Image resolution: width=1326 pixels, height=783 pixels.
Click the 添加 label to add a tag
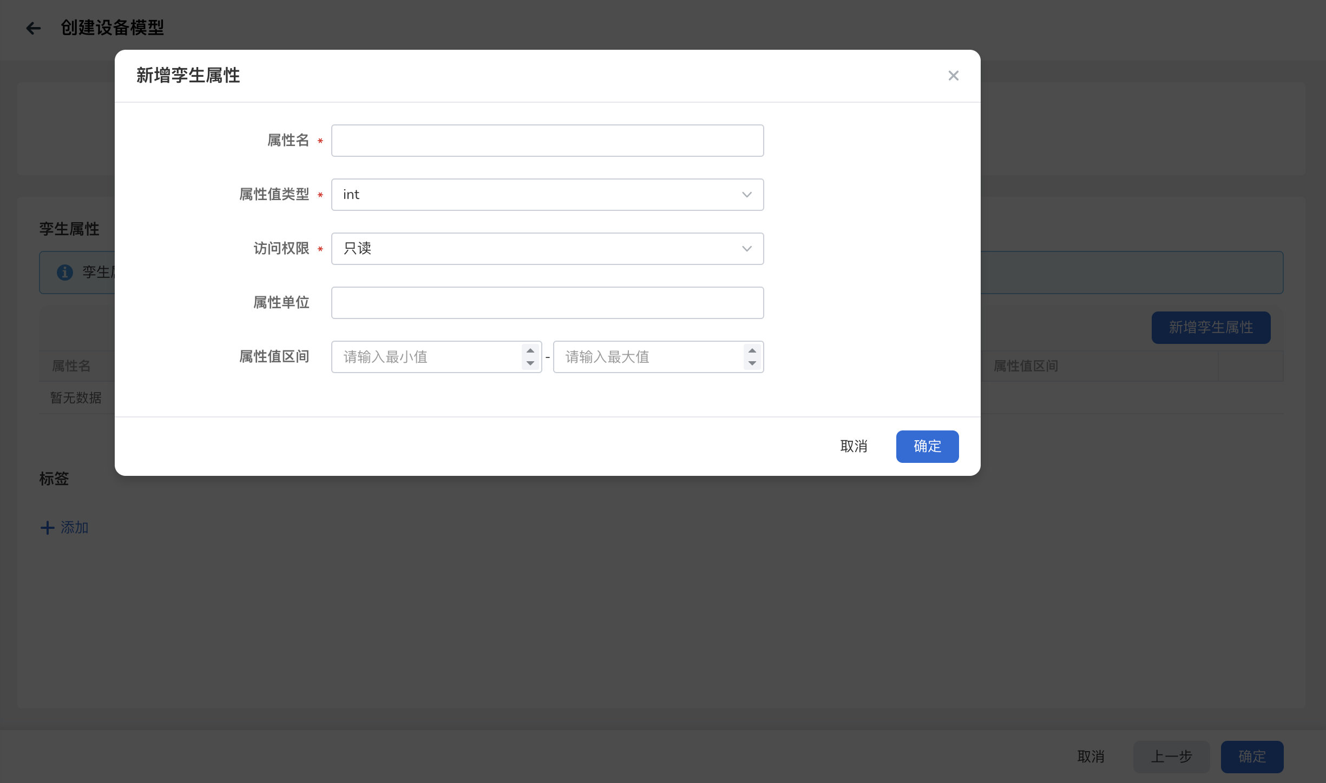coord(74,528)
